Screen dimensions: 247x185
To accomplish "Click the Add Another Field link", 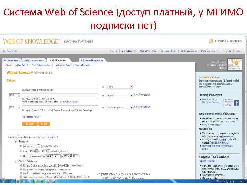I will pyautogui.click(x=31, y=117).
